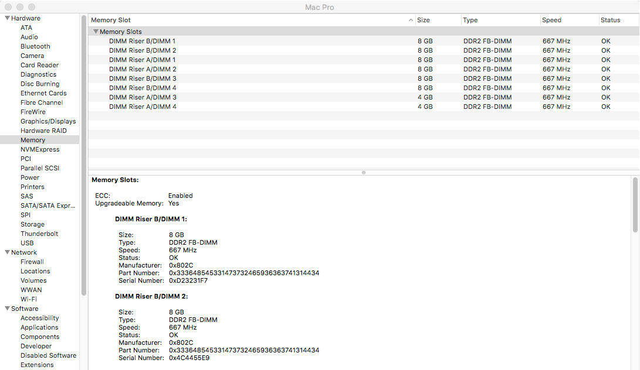Select the DIMM Riser B/DIMM 1 row

pos(364,41)
